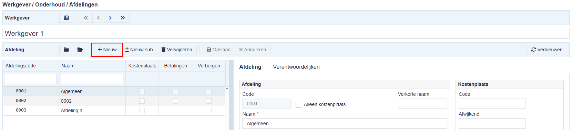Toggle Kostenplaats checkbox for Algemeen row

[x=142, y=91]
